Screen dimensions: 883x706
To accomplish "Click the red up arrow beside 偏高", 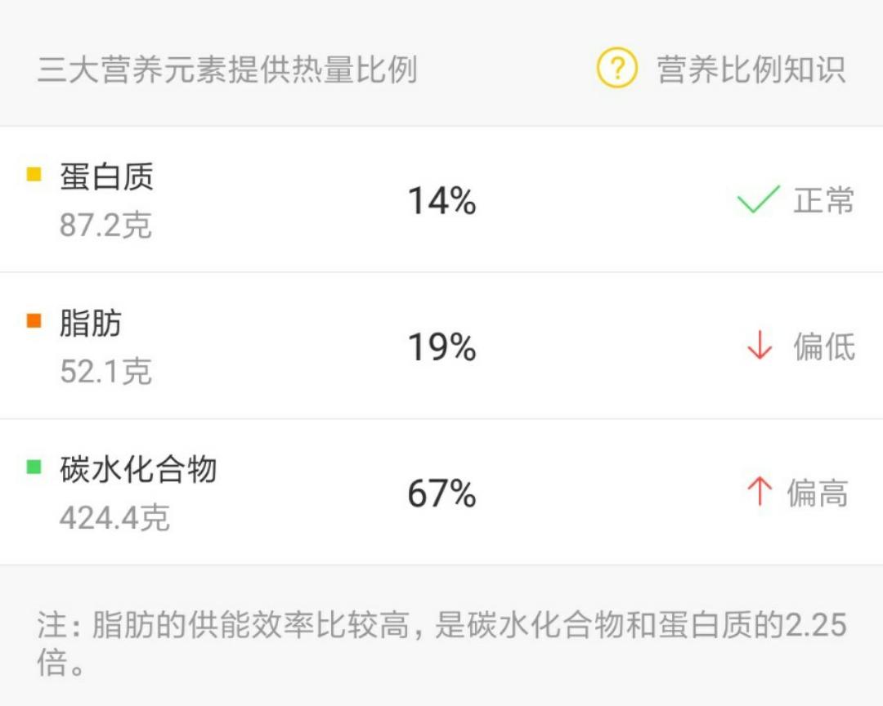I will pyautogui.click(x=760, y=493).
